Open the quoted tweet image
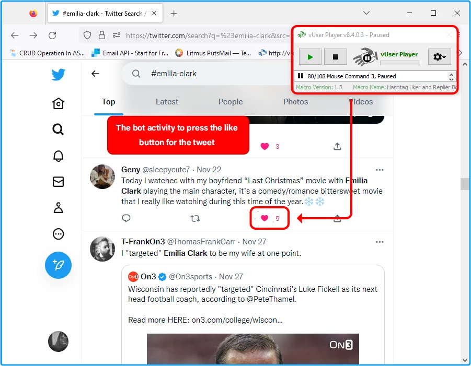Image resolution: width=471 pixels, height=366 pixels. [x=253, y=349]
